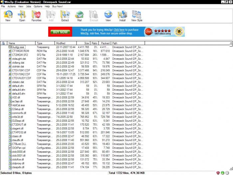Select file CTDV10K2.CDF

point(21,74)
